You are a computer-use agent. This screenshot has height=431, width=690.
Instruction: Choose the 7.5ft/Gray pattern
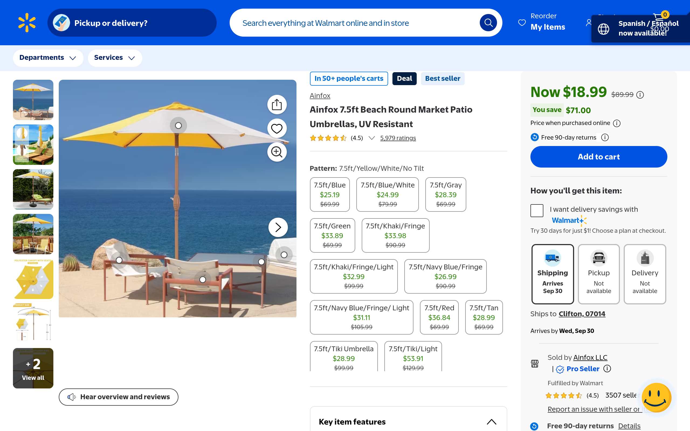click(446, 194)
